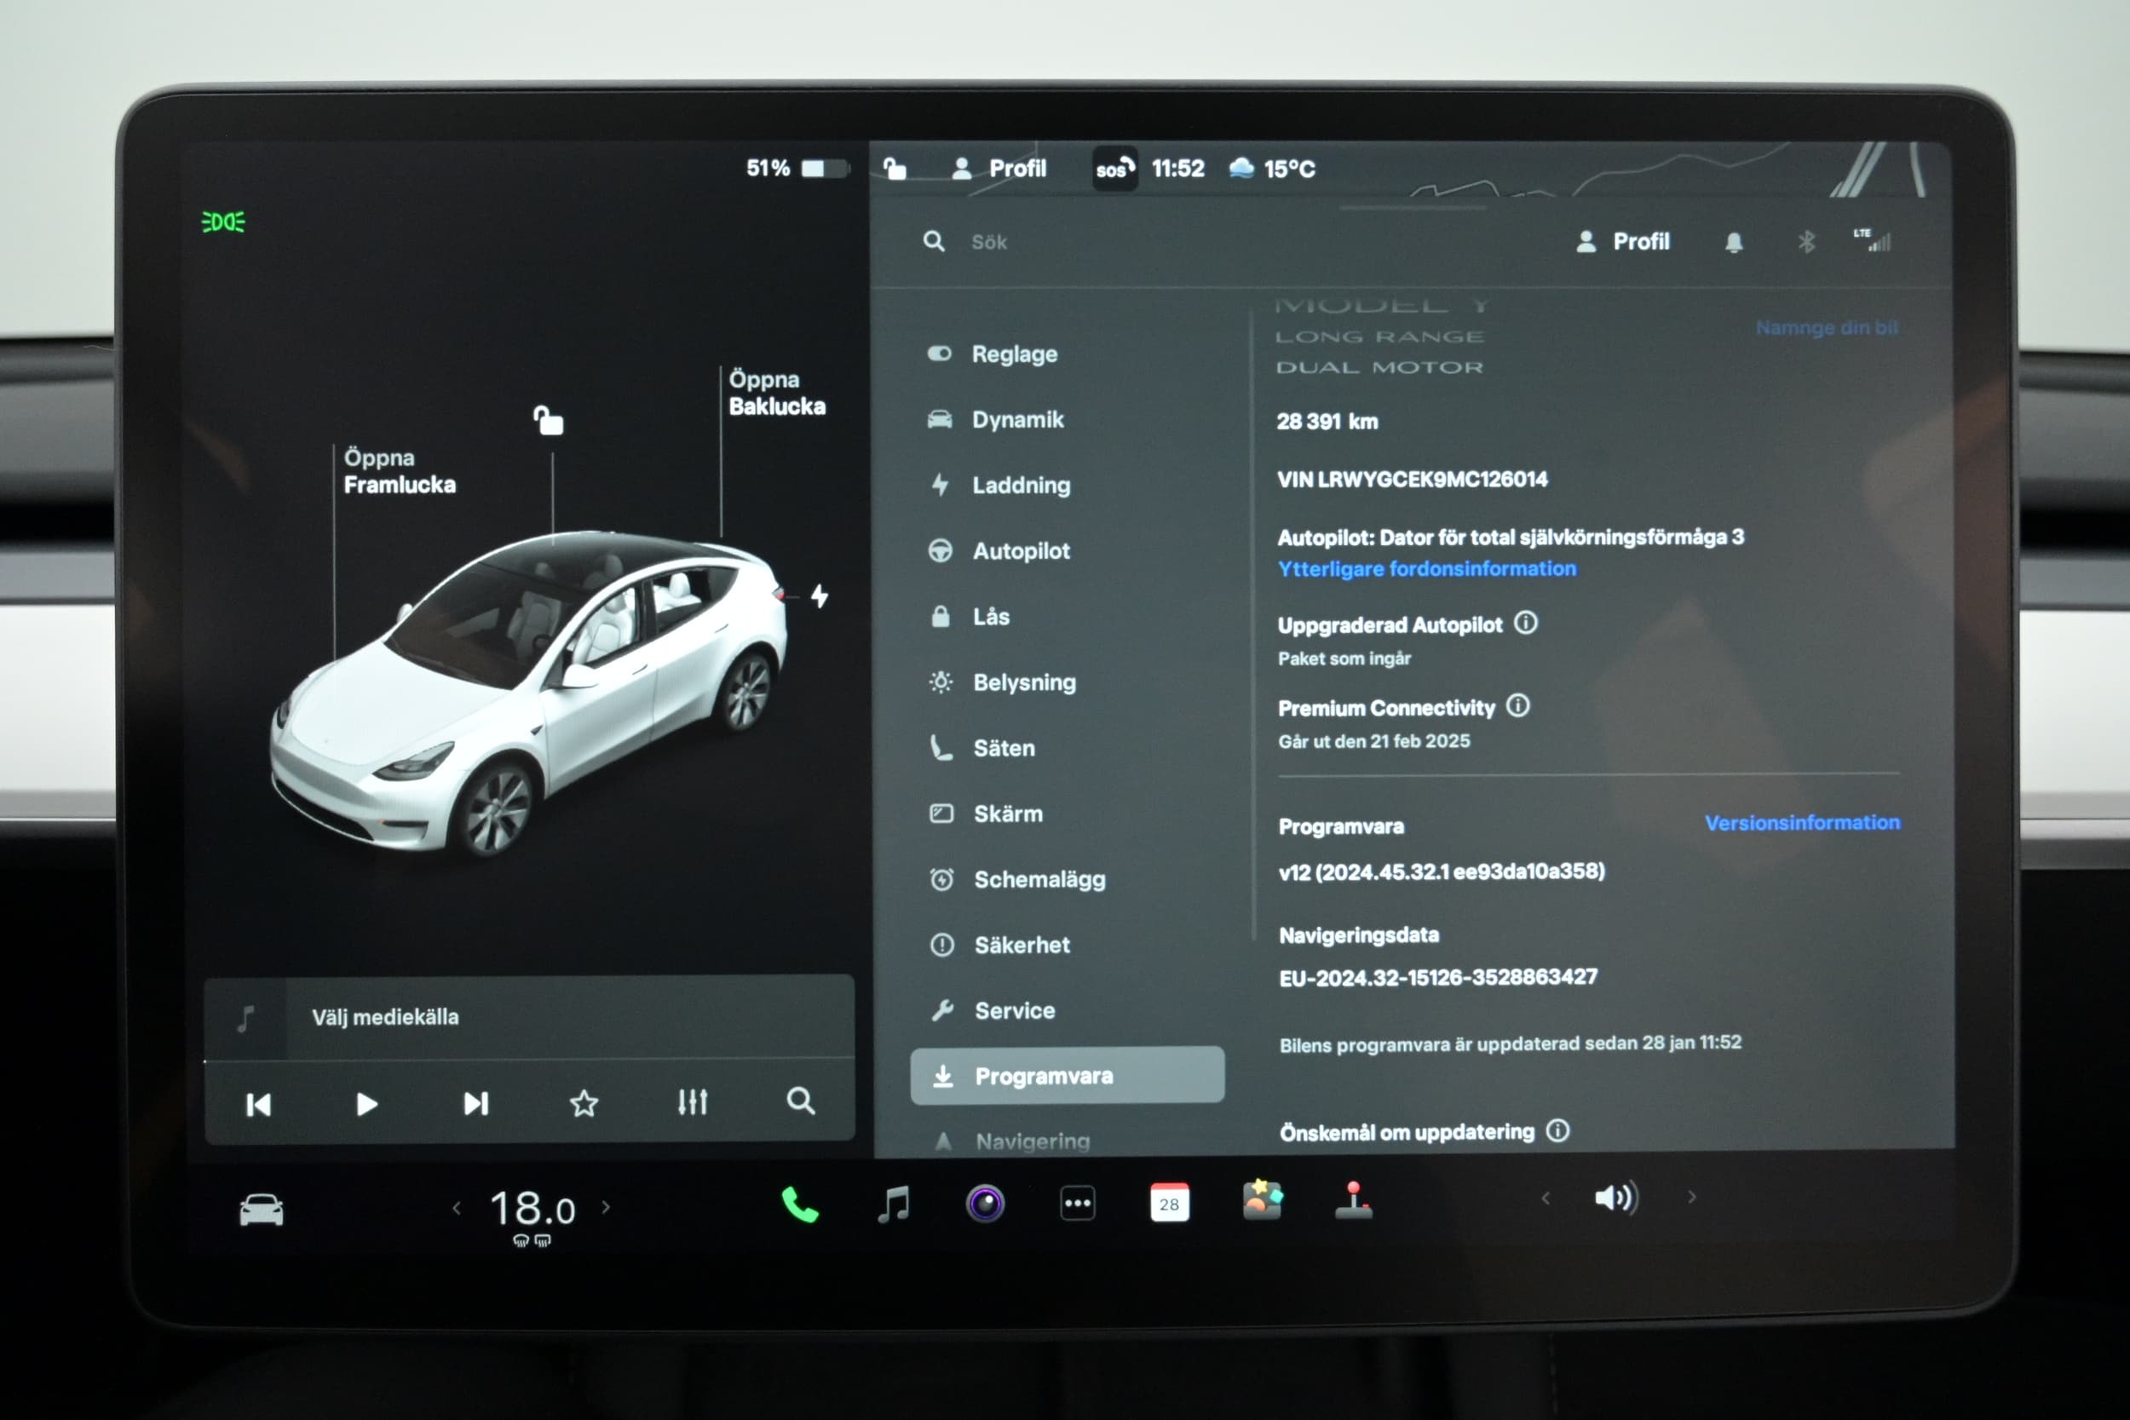
Task: Decrease cabin temperature with left arrow
Action: click(x=458, y=1208)
